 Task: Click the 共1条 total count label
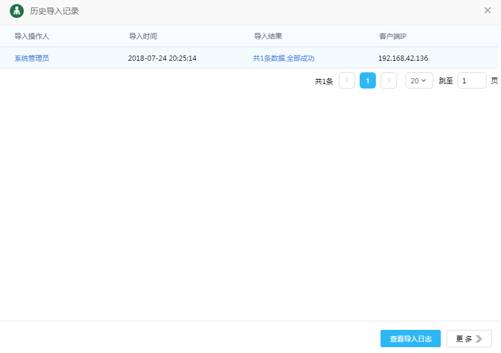tap(324, 81)
